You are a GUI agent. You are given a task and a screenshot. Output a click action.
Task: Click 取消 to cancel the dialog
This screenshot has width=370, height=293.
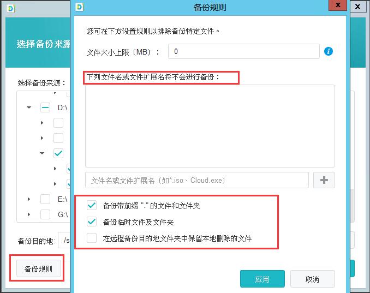pyautogui.click(x=312, y=279)
